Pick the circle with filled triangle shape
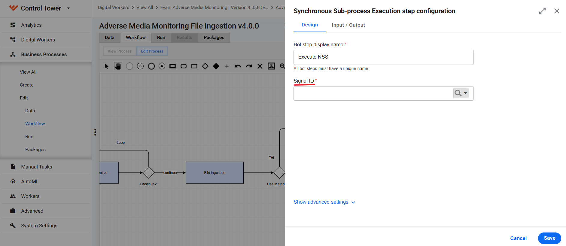Screen dimensions: 566x246 pos(162,66)
